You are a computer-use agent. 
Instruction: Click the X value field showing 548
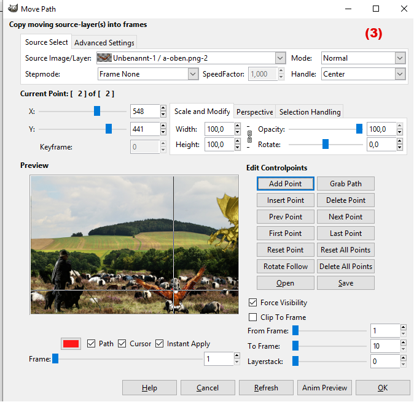coord(145,111)
